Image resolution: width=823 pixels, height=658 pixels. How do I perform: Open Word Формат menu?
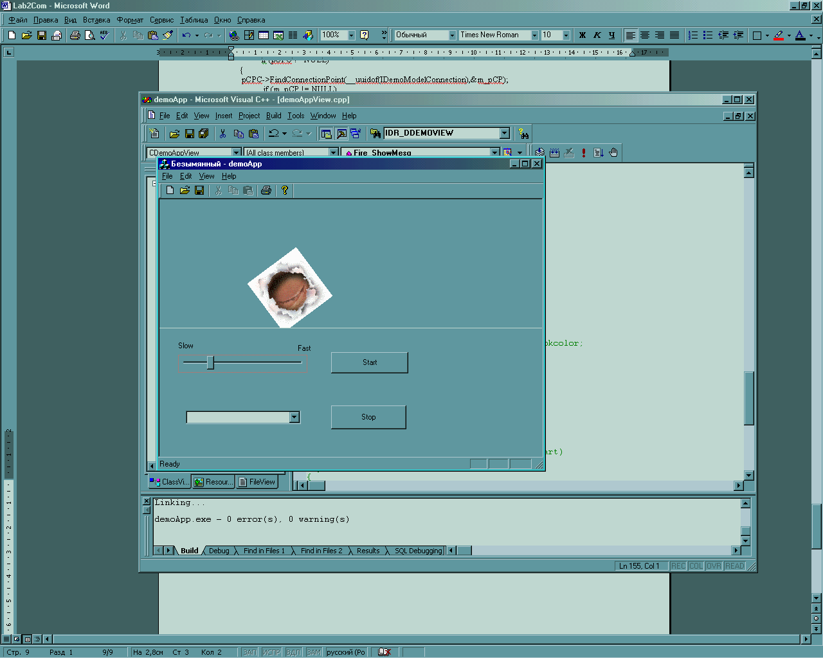(130, 20)
